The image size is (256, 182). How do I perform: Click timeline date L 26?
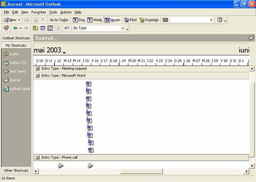(x=187, y=61)
